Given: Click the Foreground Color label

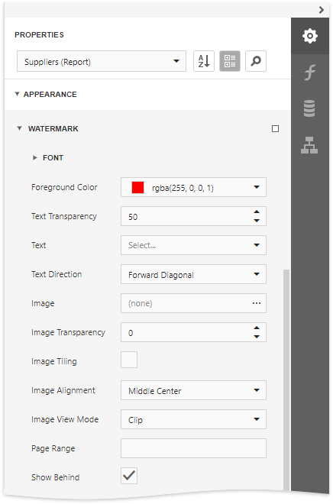Looking at the screenshot, I should [x=64, y=187].
